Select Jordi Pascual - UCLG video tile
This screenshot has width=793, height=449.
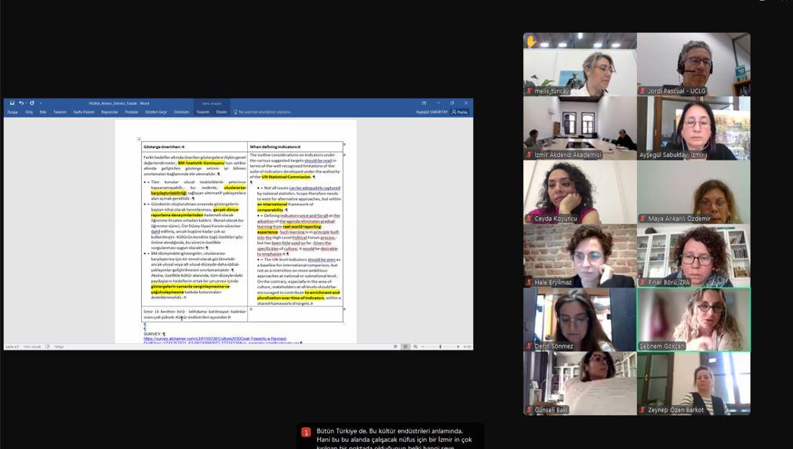click(x=693, y=65)
